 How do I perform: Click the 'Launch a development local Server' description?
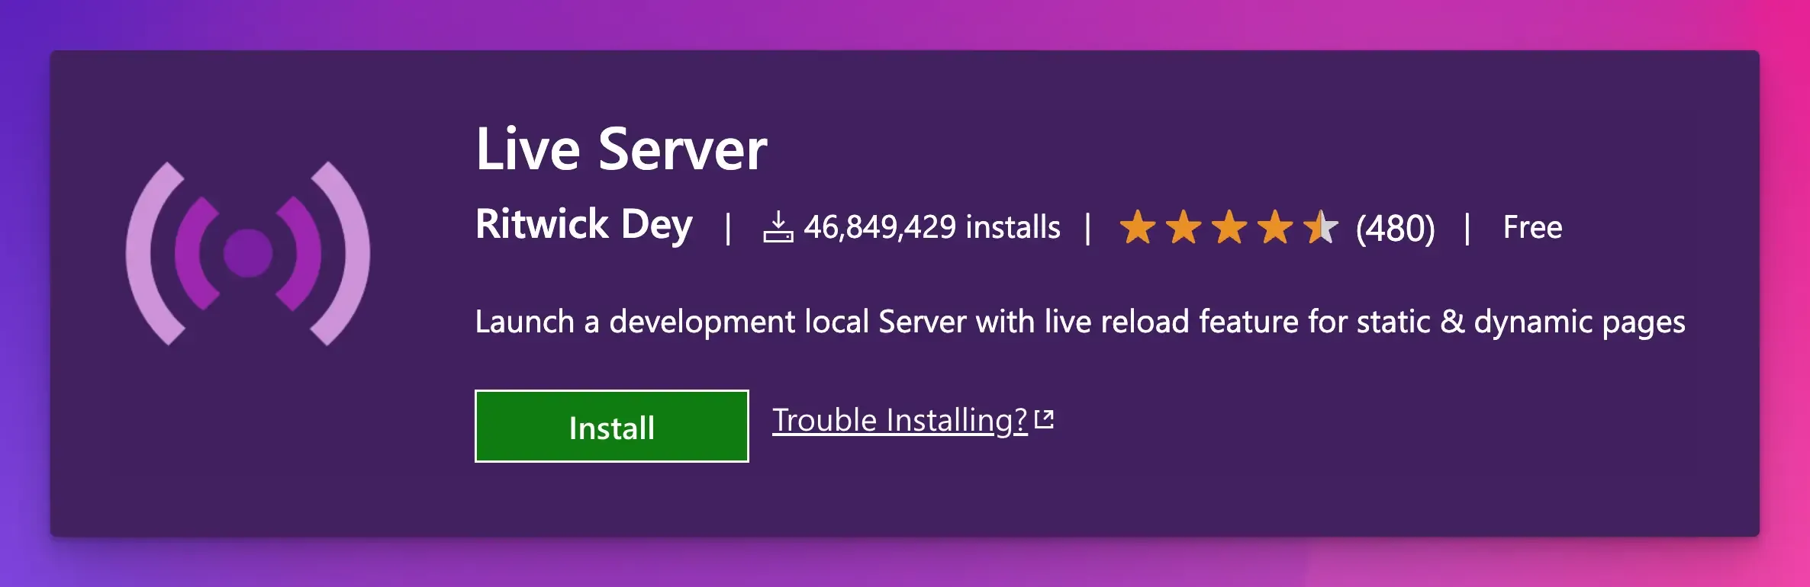(x=1080, y=322)
